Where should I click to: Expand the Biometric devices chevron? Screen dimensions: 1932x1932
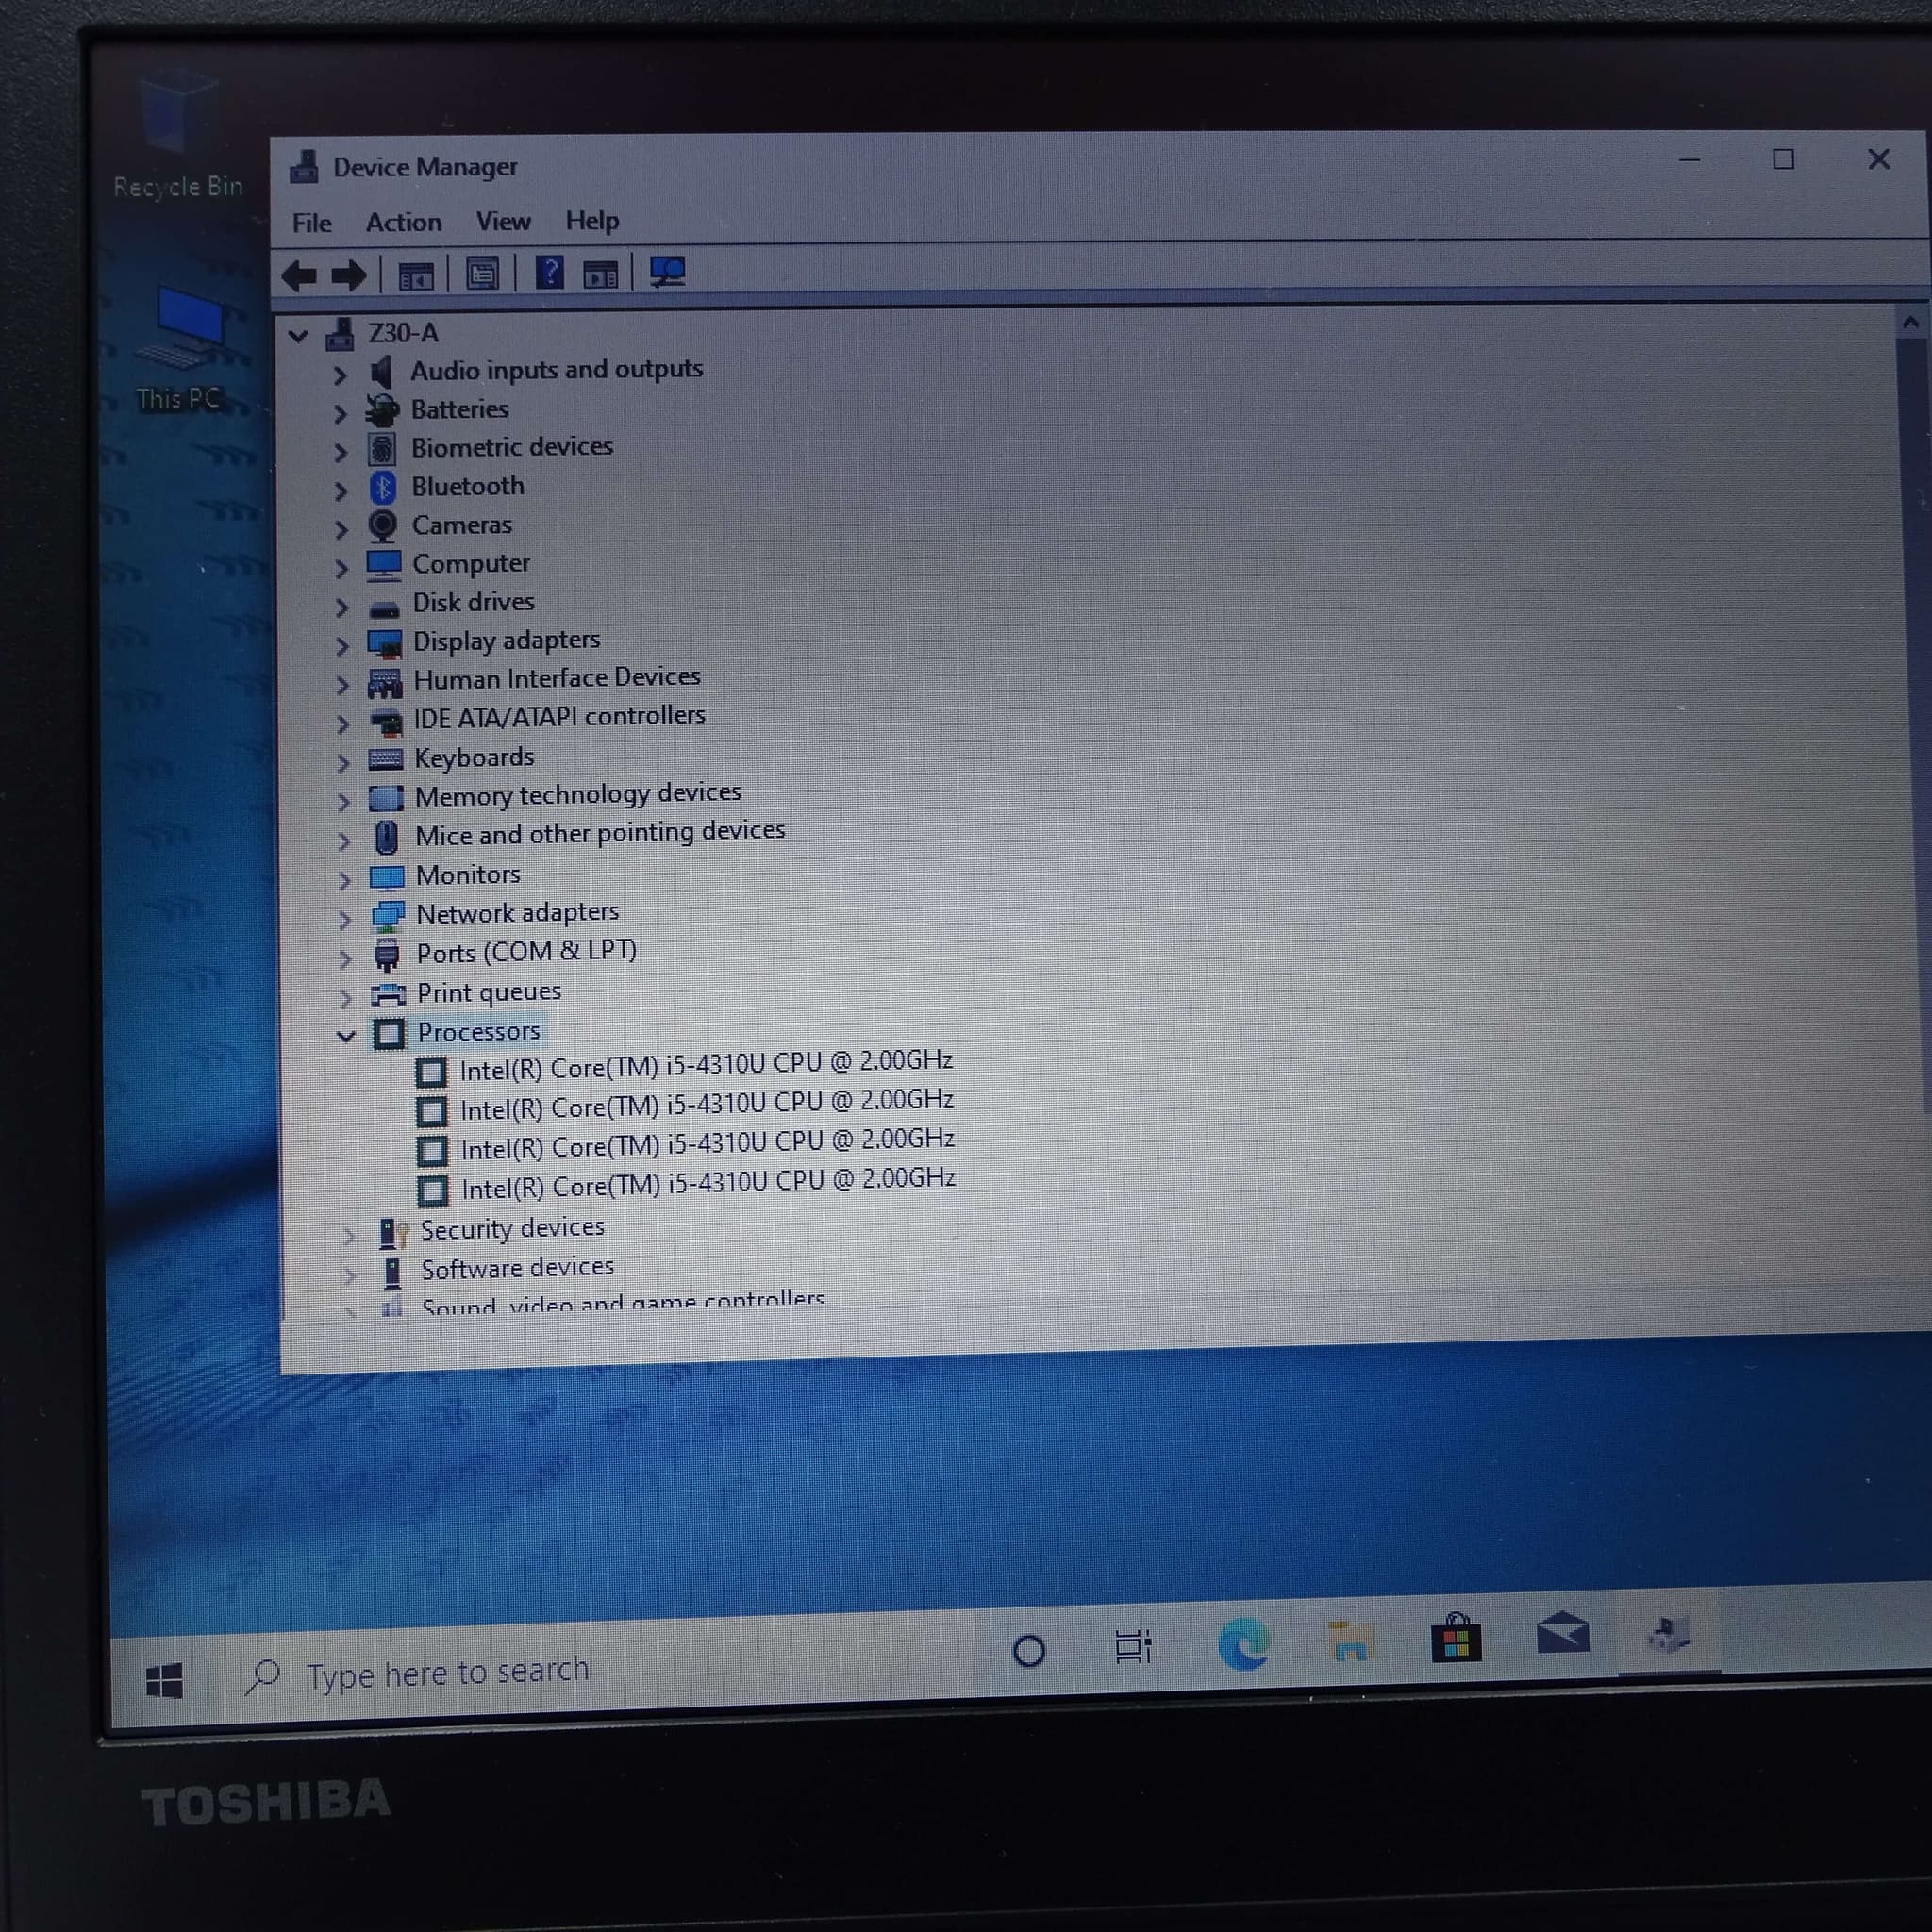340,451
